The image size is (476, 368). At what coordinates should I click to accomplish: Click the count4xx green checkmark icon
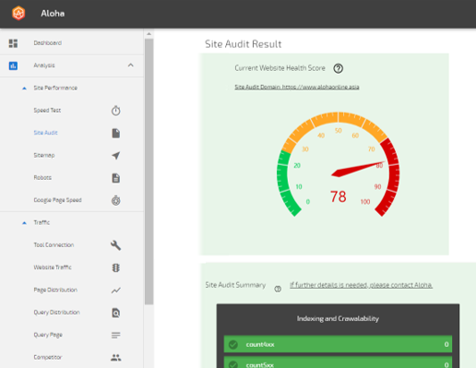[x=233, y=345]
